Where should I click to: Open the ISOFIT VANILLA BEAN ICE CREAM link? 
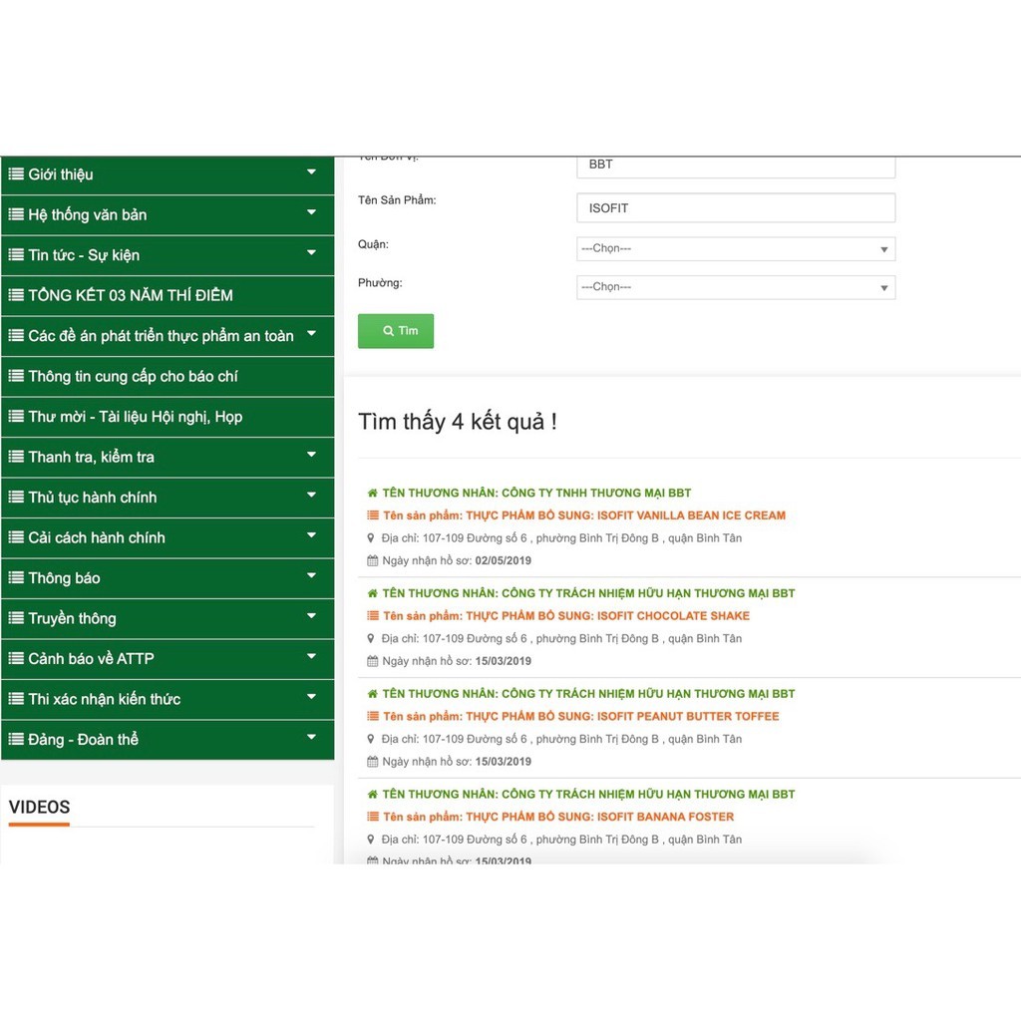(x=625, y=515)
